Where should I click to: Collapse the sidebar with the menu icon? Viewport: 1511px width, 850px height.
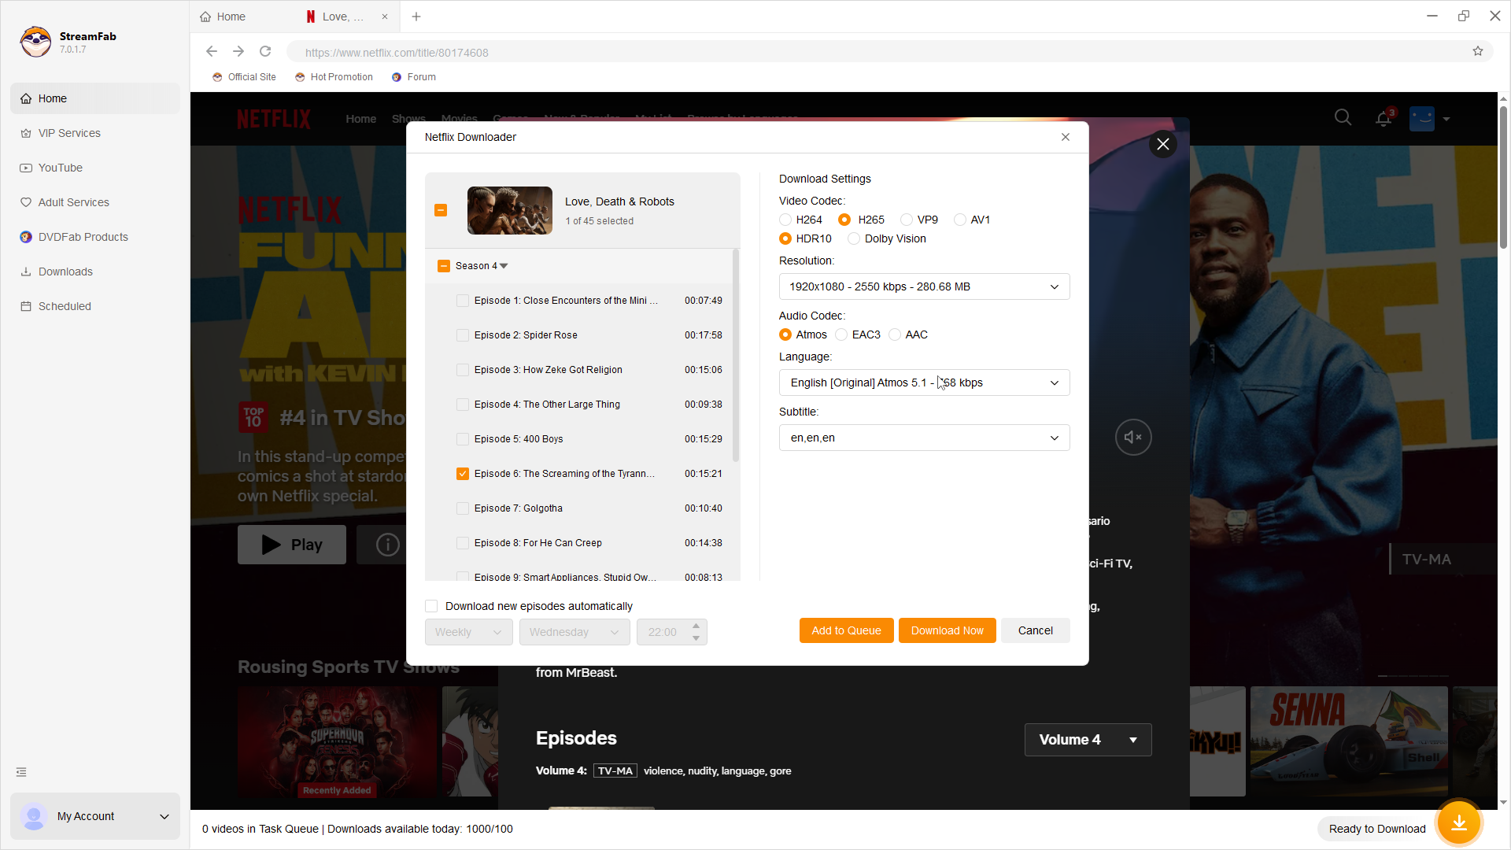click(21, 772)
